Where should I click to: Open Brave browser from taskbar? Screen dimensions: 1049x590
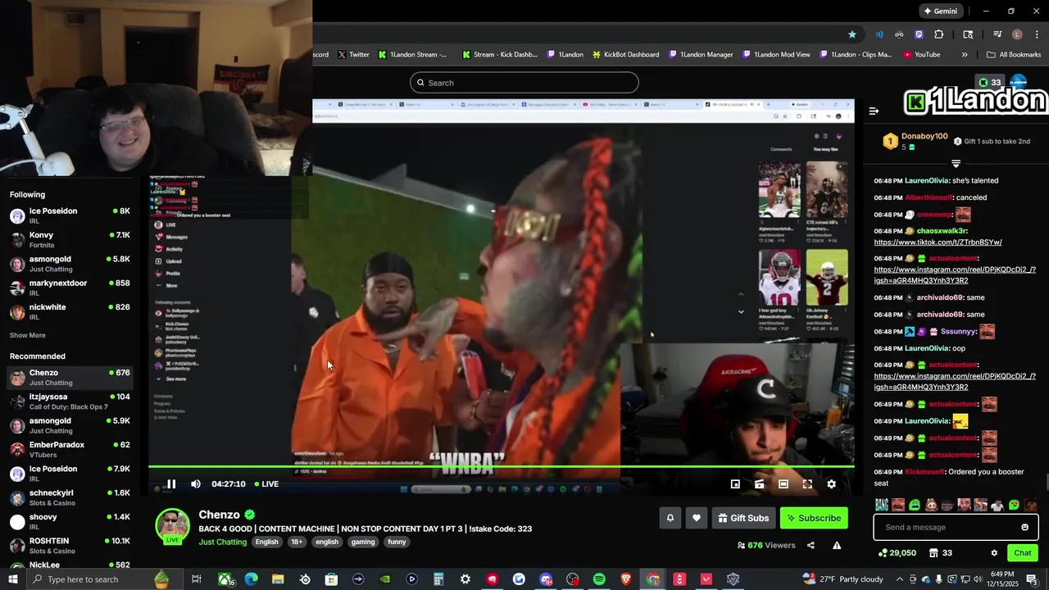[x=626, y=579]
